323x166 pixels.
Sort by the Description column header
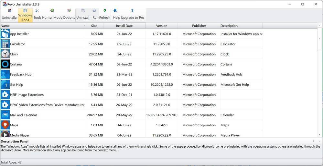click(x=241, y=26)
